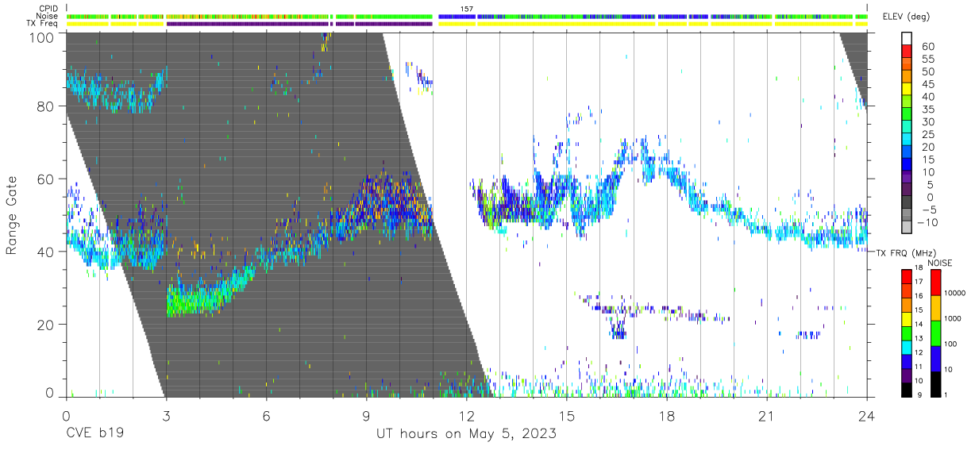Click the 12 tick on UT hours axis
975x450 pixels.
tap(466, 415)
